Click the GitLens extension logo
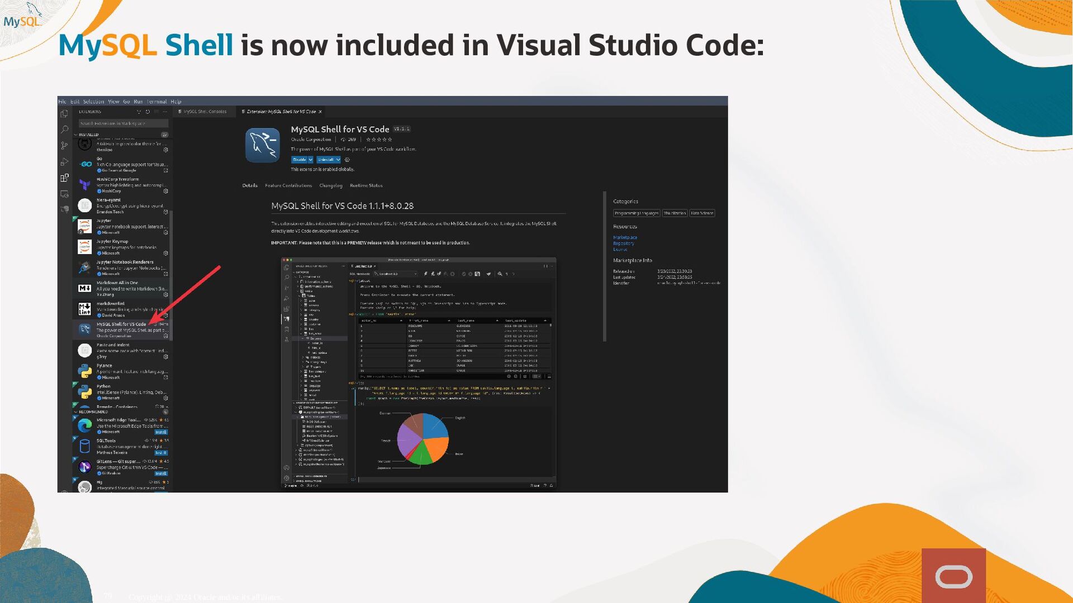Screen dimensions: 1073x603 [85, 467]
